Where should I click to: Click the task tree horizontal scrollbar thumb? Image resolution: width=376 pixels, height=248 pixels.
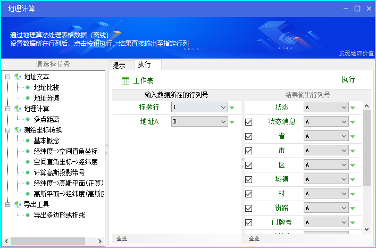(48, 241)
